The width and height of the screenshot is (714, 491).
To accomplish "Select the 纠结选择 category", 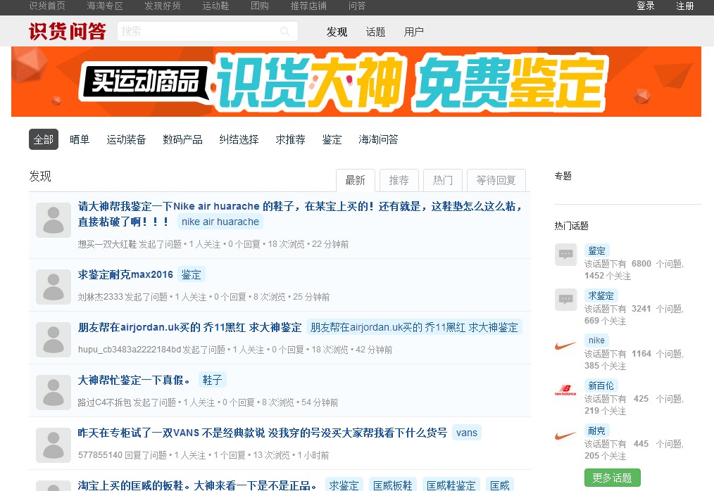I will pyautogui.click(x=239, y=140).
